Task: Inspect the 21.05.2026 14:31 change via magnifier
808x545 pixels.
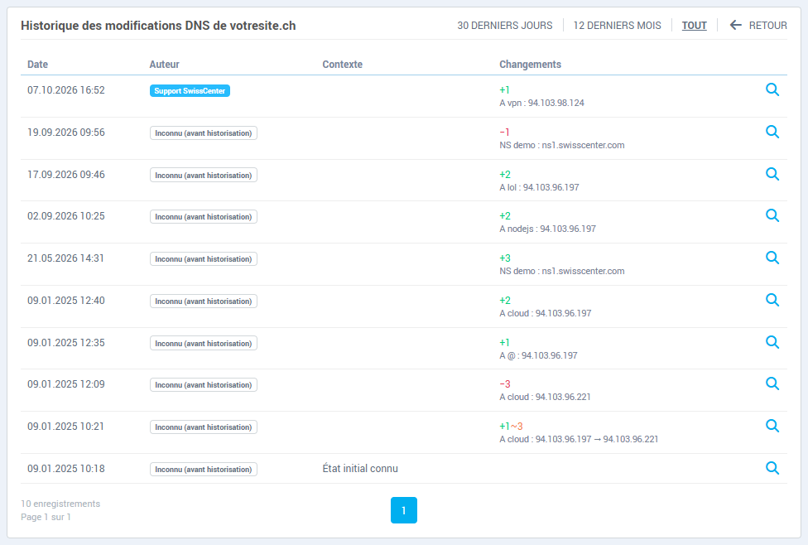Action: (x=772, y=258)
